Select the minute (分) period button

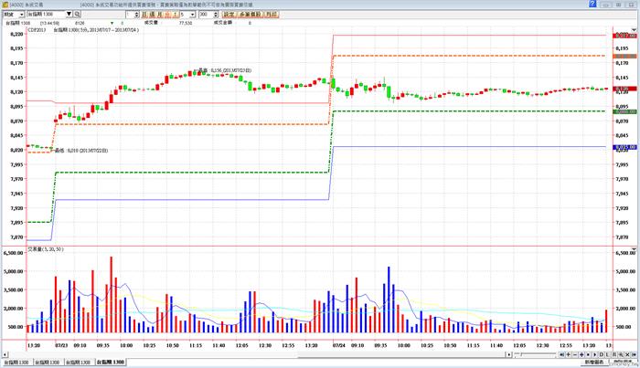(167, 15)
